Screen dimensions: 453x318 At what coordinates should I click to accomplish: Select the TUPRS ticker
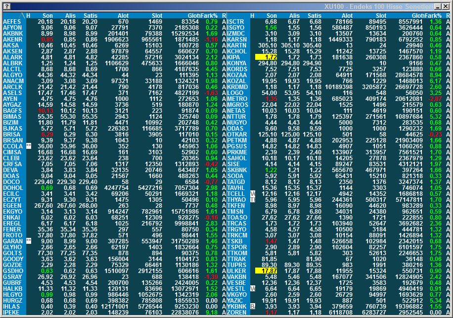237,265
